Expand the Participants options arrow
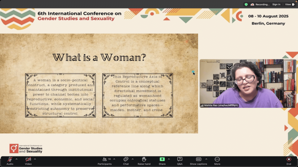Screen dimensions: 298x167 click(x=114, y=159)
